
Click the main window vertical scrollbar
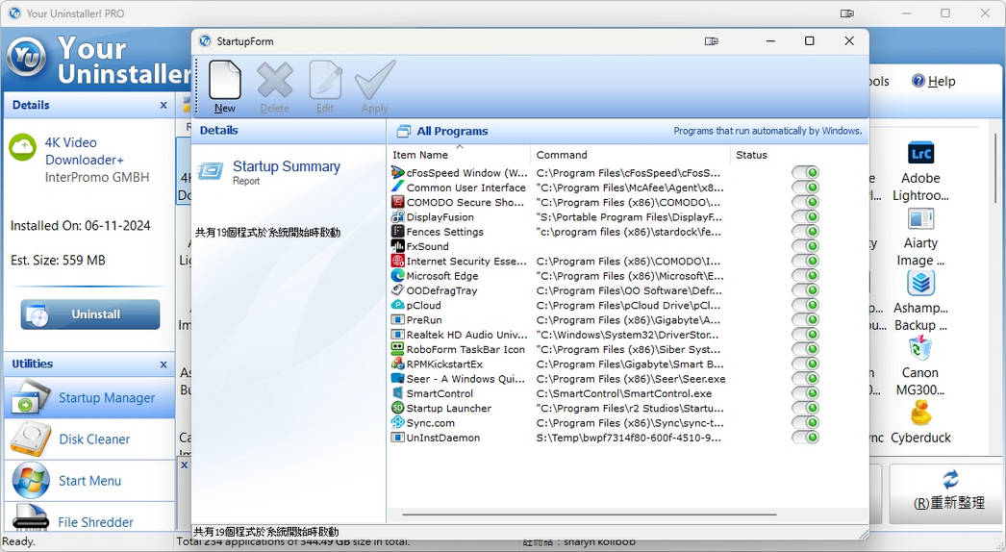pyautogui.click(x=996, y=169)
